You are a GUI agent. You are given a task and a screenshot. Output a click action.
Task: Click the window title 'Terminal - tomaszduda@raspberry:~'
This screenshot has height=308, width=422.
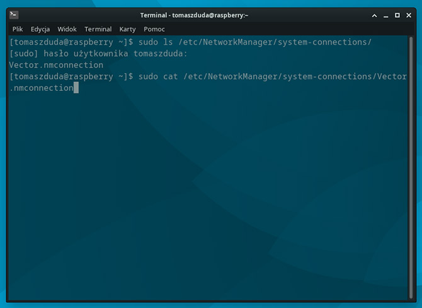coord(194,15)
